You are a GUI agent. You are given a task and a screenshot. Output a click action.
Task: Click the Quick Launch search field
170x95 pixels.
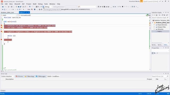click(152, 1)
